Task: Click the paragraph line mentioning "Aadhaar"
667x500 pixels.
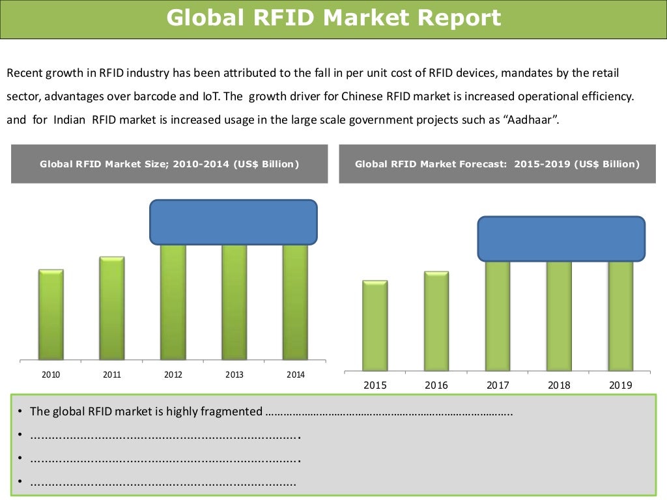Action: click(283, 120)
